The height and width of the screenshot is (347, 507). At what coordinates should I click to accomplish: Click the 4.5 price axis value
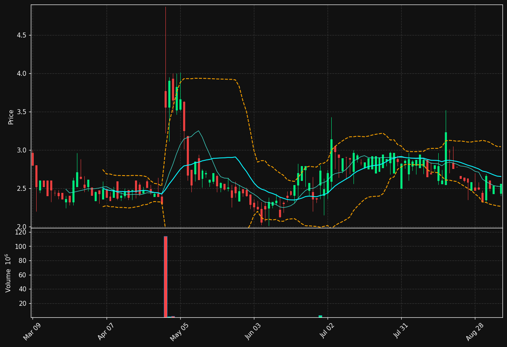click(21, 35)
